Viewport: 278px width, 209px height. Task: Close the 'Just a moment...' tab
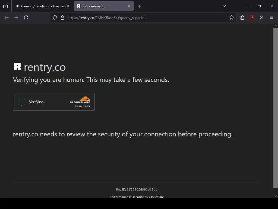click(129, 6)
